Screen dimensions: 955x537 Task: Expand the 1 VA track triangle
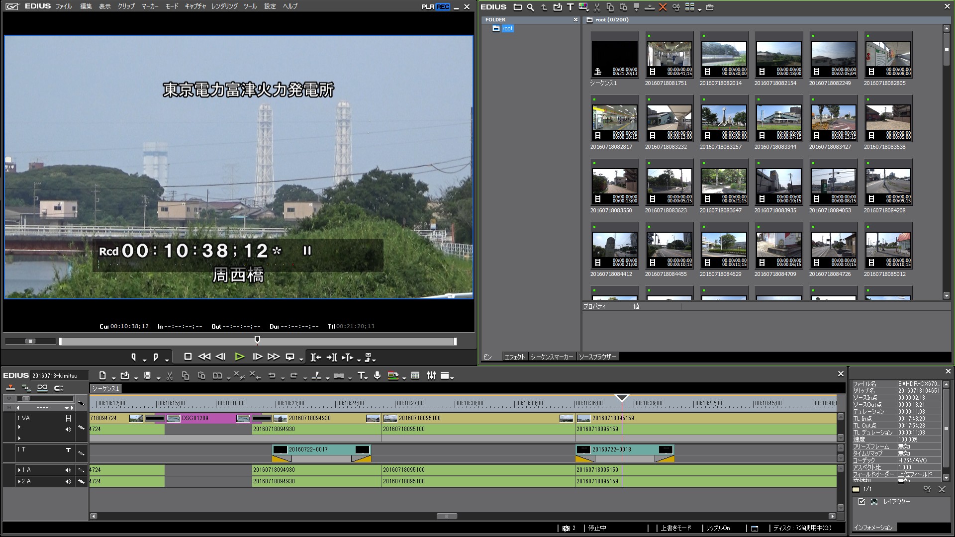[x=19, y=427]
